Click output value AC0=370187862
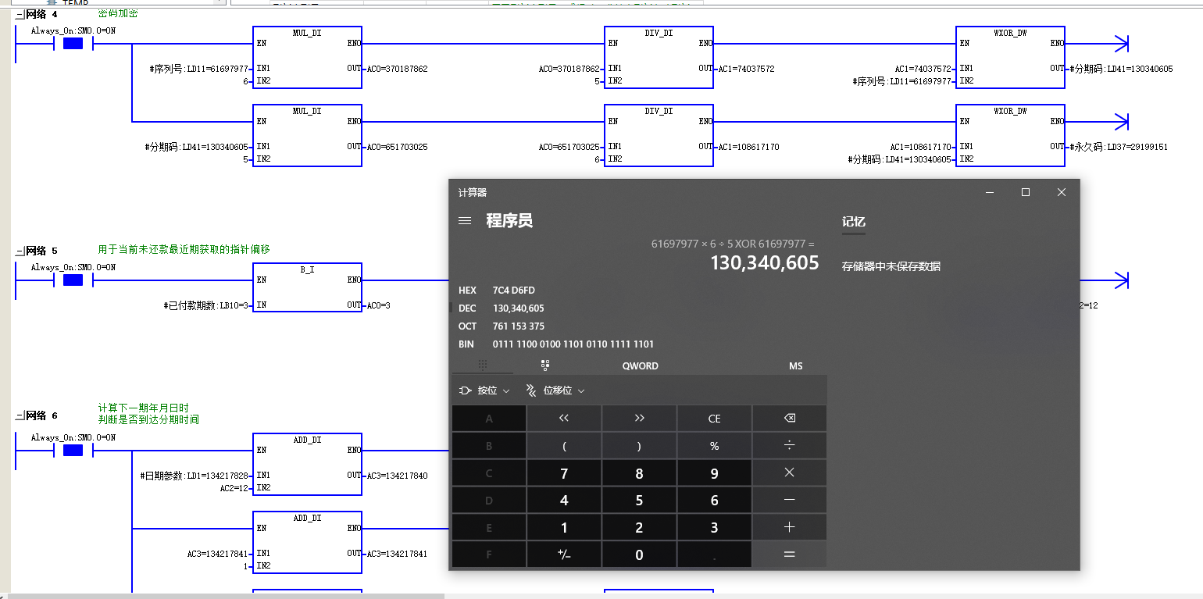 click(x=397, y=69)
